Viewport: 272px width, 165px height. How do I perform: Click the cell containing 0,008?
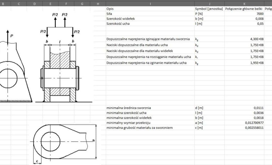[x=244, y=19]
